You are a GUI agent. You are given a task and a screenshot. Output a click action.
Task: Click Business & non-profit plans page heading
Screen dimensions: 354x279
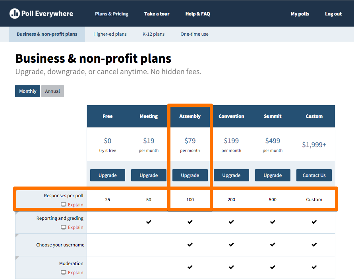(x=93, y=58)
